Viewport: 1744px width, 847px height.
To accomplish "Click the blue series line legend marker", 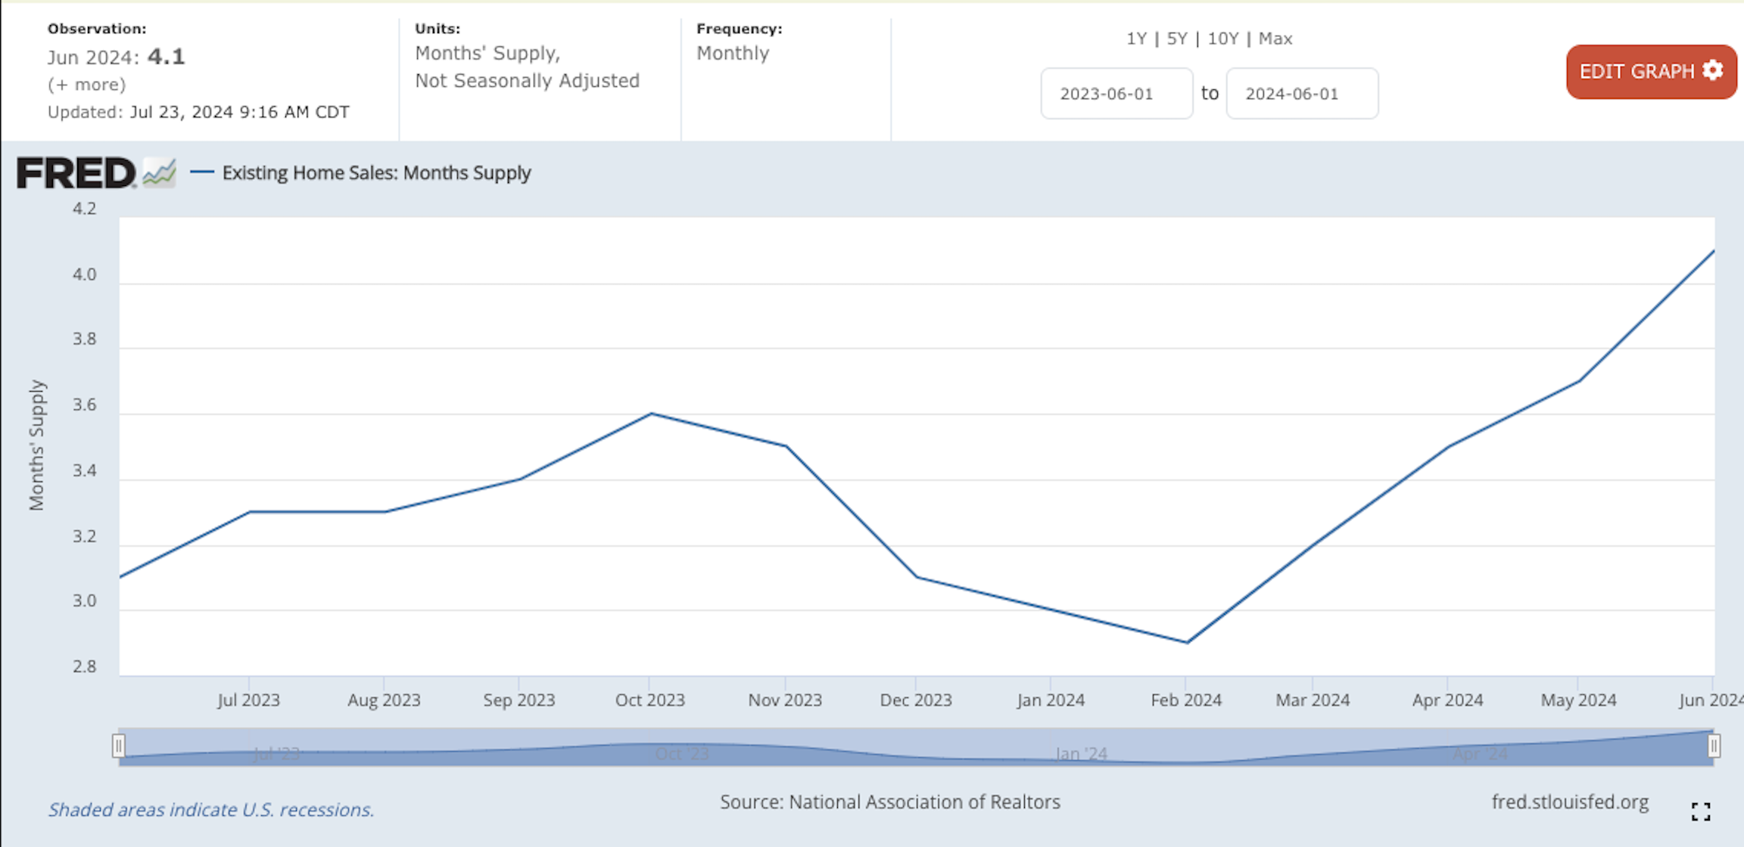I will click(201, 172).
